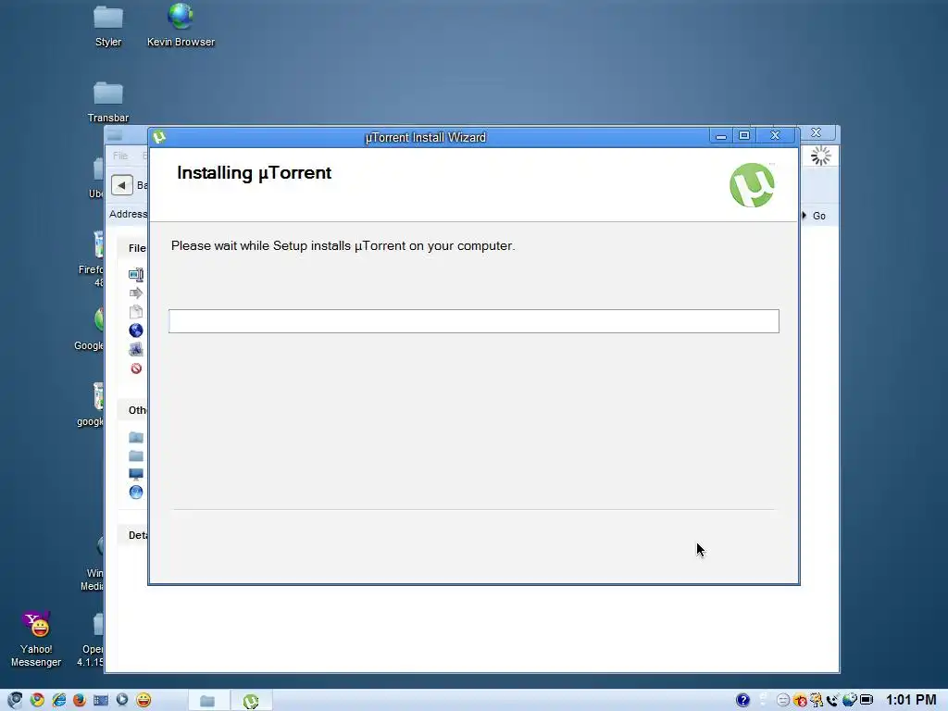Click the battery icon in the system tray
The height and width of the screenshot is (711, 948).
click(867, 700)
